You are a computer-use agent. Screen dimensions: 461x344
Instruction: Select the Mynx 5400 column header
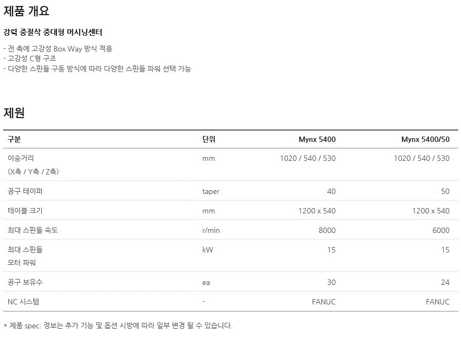click(x=317, y=139)
